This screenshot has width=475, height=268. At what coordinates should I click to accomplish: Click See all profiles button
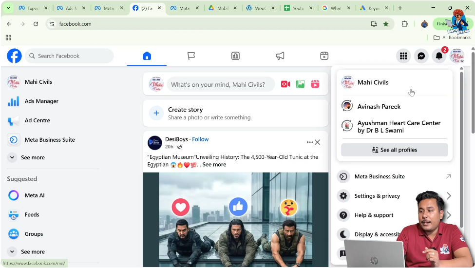(x=395, y=150)
